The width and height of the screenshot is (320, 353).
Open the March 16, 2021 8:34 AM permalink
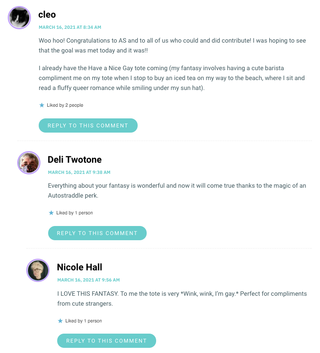(70, 27)
